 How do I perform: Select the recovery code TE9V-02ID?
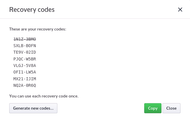(25, 52)
